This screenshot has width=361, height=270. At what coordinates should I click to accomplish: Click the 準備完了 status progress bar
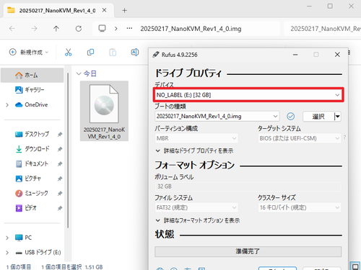(x=248, y=251)
